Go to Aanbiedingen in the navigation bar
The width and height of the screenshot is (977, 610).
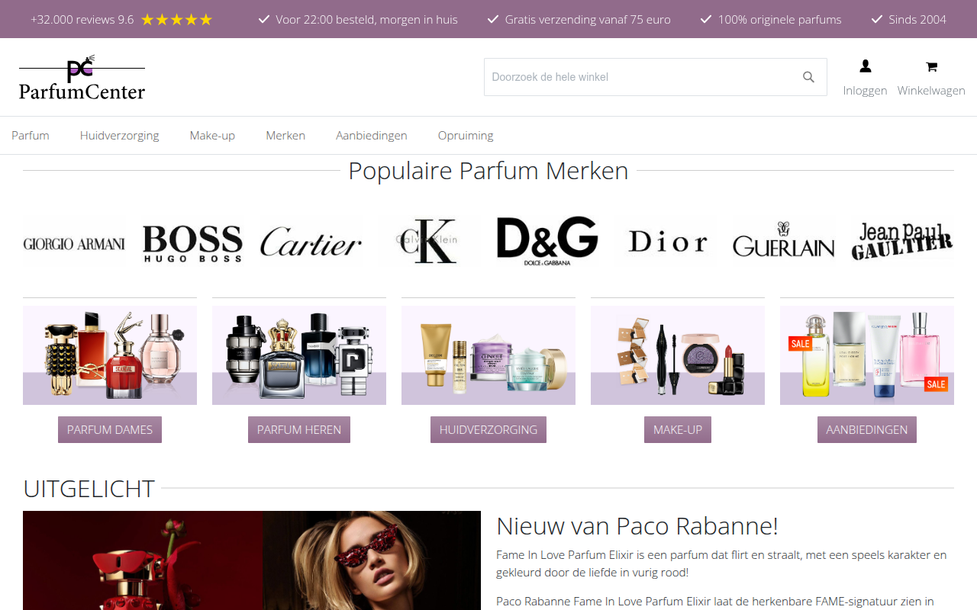pos(372,136)
